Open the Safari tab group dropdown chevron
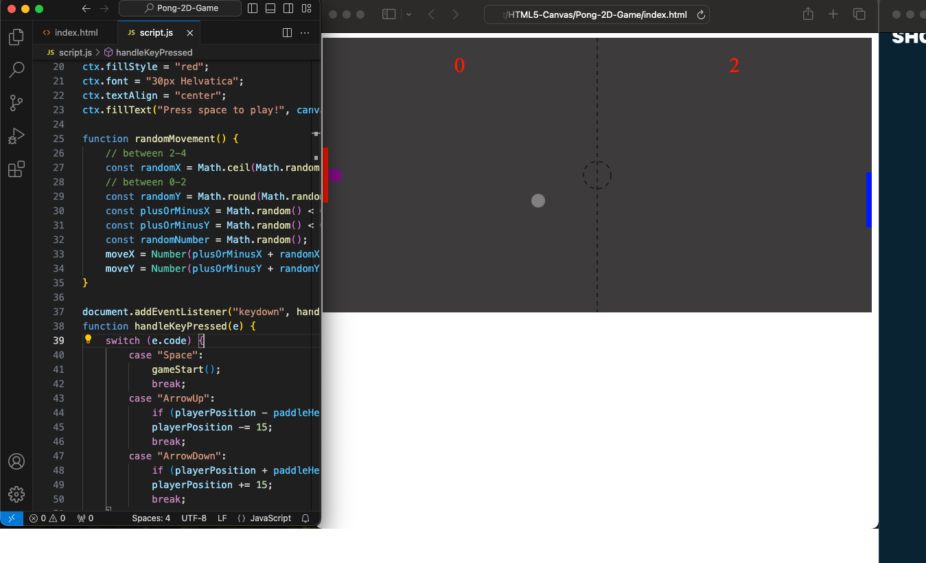The height and width of the screenshot is (563, 926). tap(409, 14)
